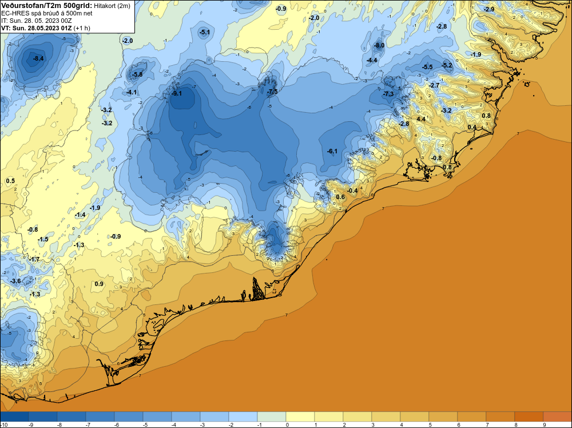Select the '-9.1' minimum temperature value
This screenshot has width=572, height=428.
[177, 93]
